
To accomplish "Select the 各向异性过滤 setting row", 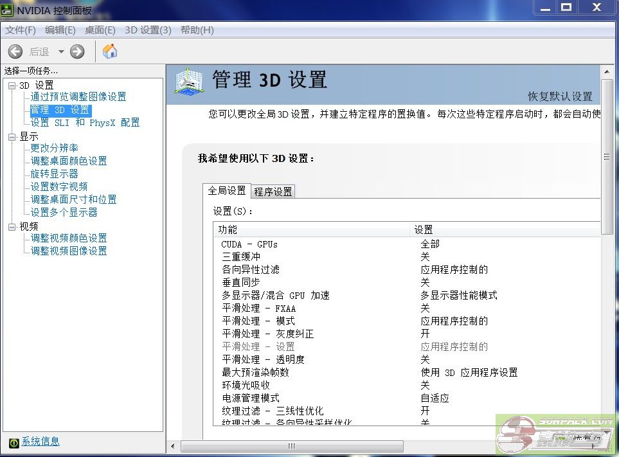I will click(x=407, y=269).
